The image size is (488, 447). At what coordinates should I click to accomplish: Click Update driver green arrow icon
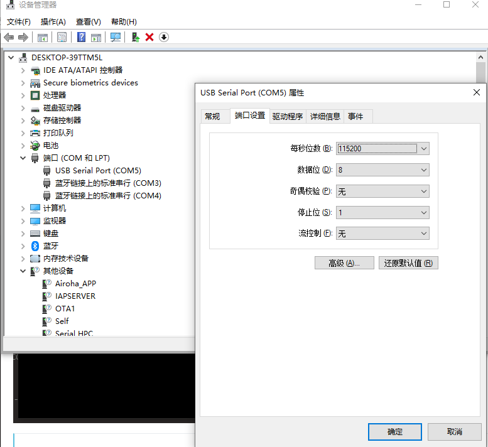(x=136, y=37)
